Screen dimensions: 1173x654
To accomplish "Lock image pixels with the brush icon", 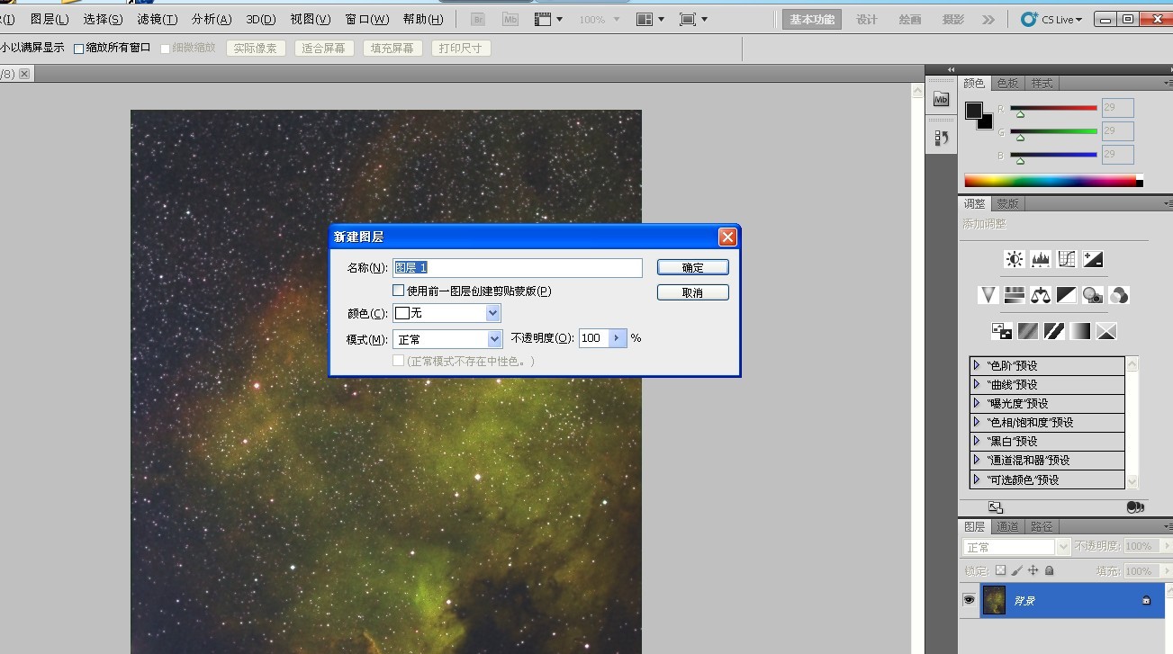I will pyautogui.click(x=1016, y=570).
